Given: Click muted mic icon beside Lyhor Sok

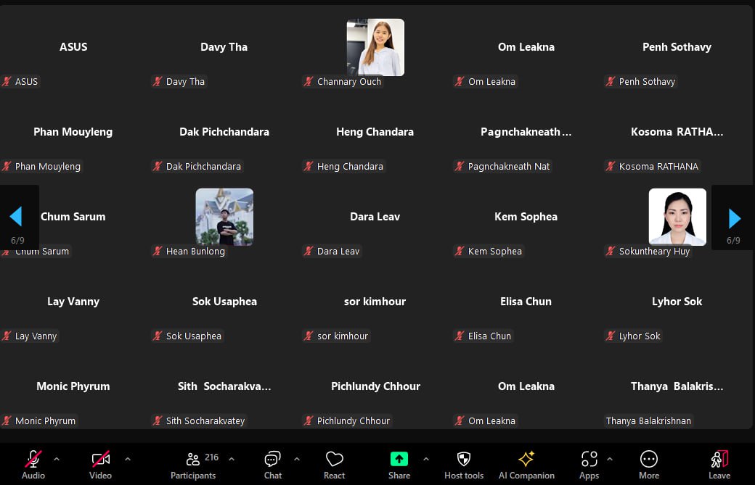Looking at the screenshot, I should pos(611,336).
